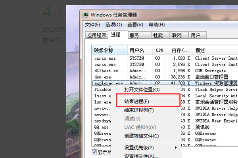238x158 pixels.
Task: Click the 桌面窗口管理器 description cell
Action: click(x=211, y=77)
